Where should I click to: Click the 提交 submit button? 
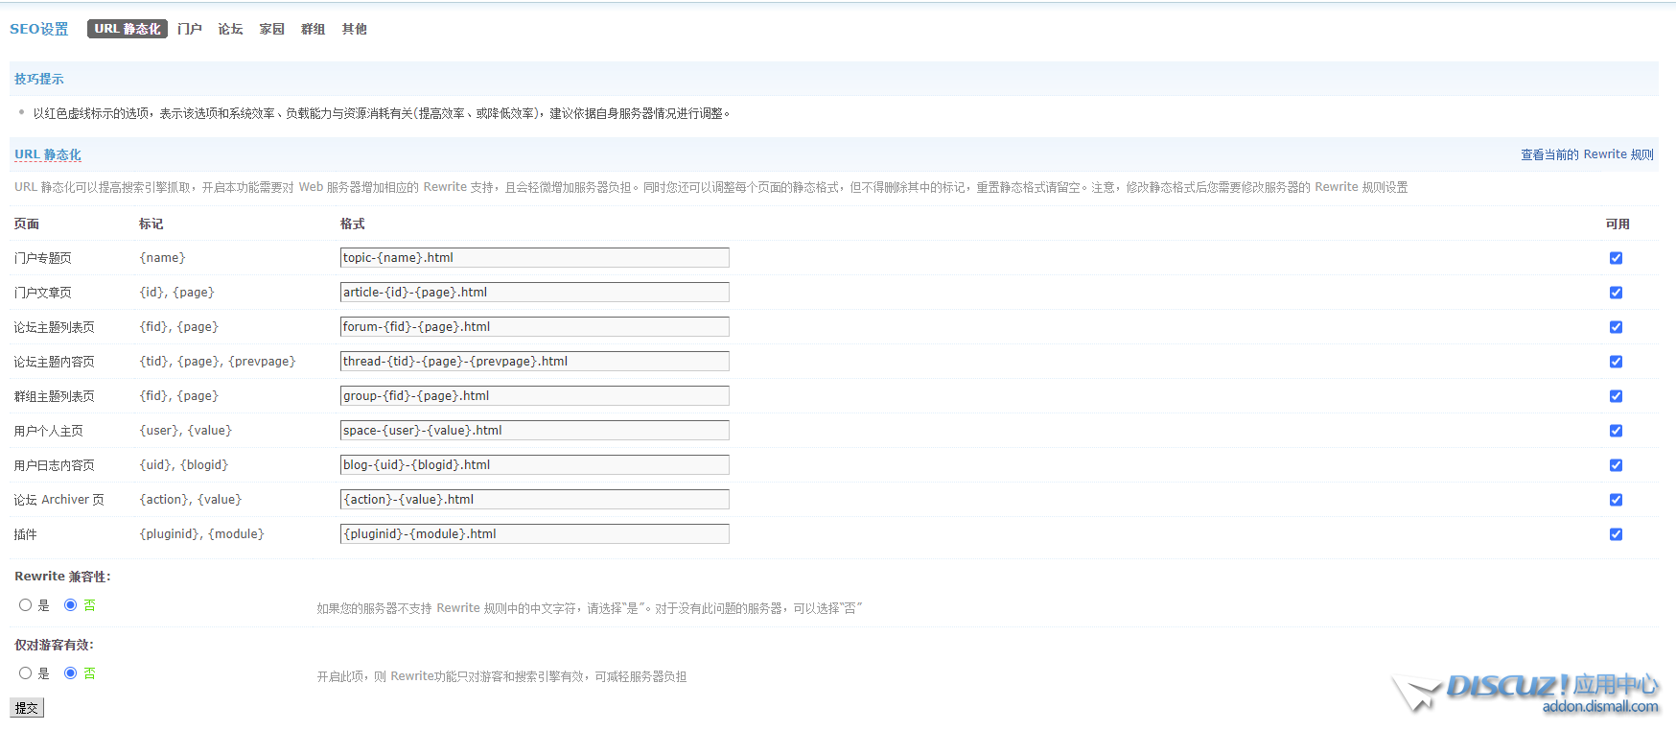coord(27,708)
